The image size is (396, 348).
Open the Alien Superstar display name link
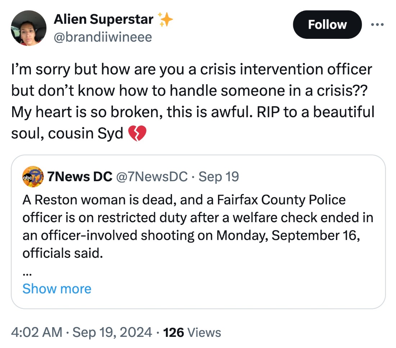[104, 19]
